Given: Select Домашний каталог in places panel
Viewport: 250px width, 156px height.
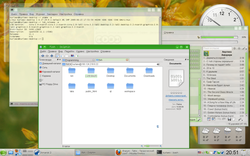Looking at the screenshot, I should pos(50,64).
